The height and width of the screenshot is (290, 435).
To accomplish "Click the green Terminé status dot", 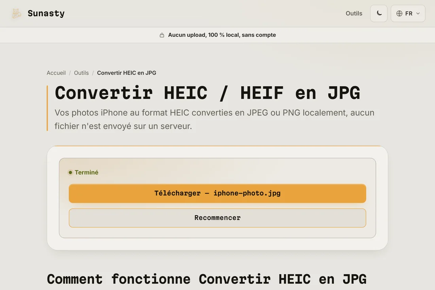I will click(70, 172).
